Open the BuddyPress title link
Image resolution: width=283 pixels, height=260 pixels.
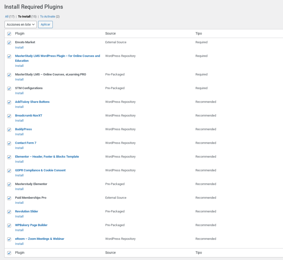click(x=23, y=129)
